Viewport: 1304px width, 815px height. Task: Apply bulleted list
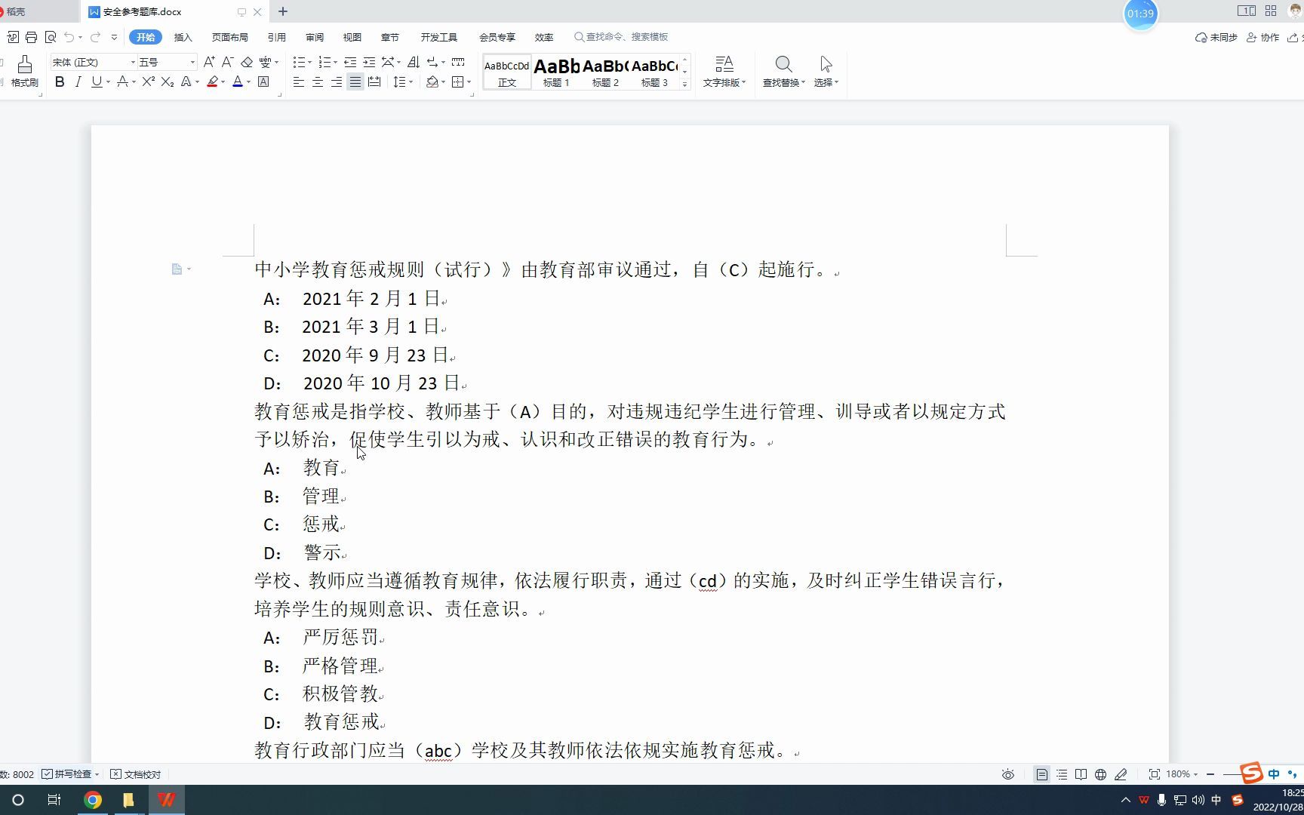(299, 62)
